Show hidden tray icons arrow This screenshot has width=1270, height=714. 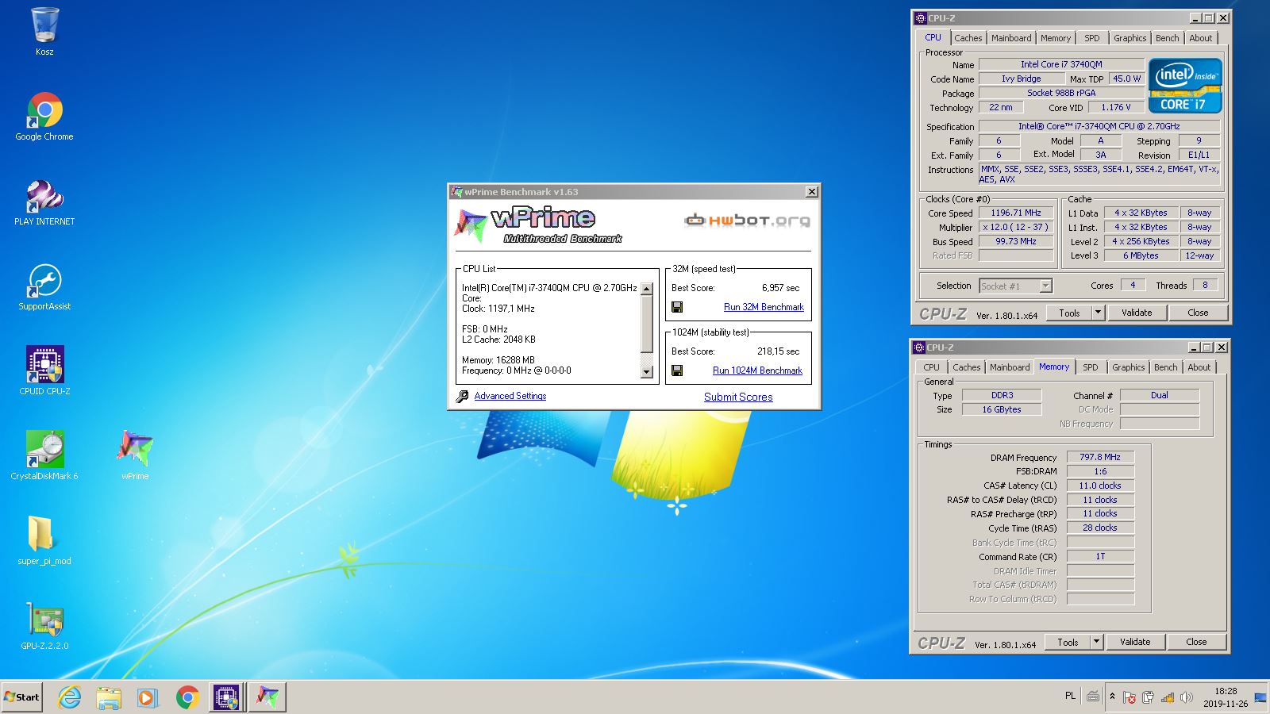(x=1112, y=697)
